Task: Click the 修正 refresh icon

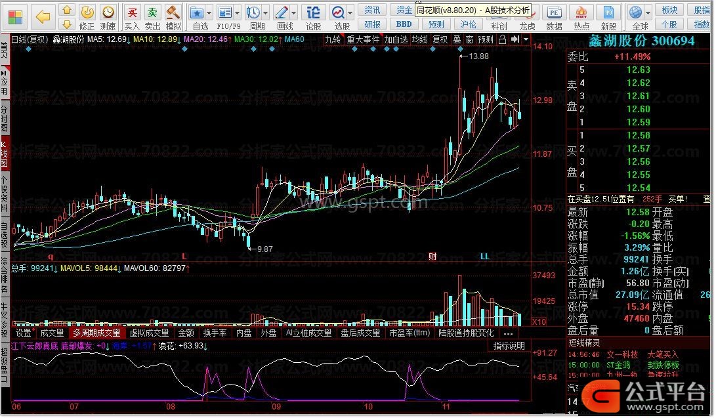Action: (x=87, y=12)
